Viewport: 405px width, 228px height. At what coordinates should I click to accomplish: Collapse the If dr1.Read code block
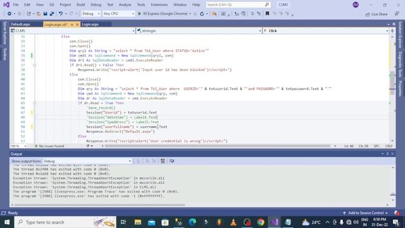tap(34, 65)
